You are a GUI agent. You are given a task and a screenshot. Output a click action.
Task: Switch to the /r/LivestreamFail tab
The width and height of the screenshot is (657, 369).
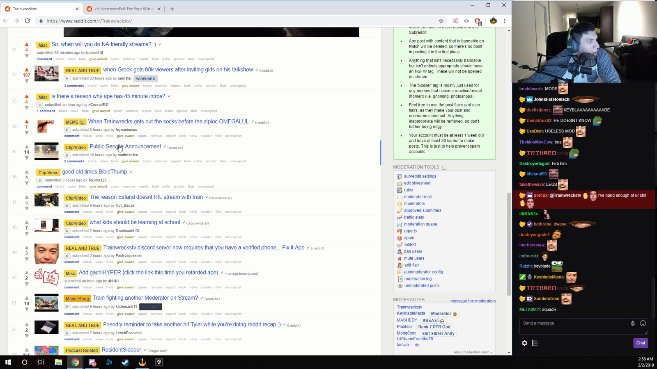click(124, 9)
